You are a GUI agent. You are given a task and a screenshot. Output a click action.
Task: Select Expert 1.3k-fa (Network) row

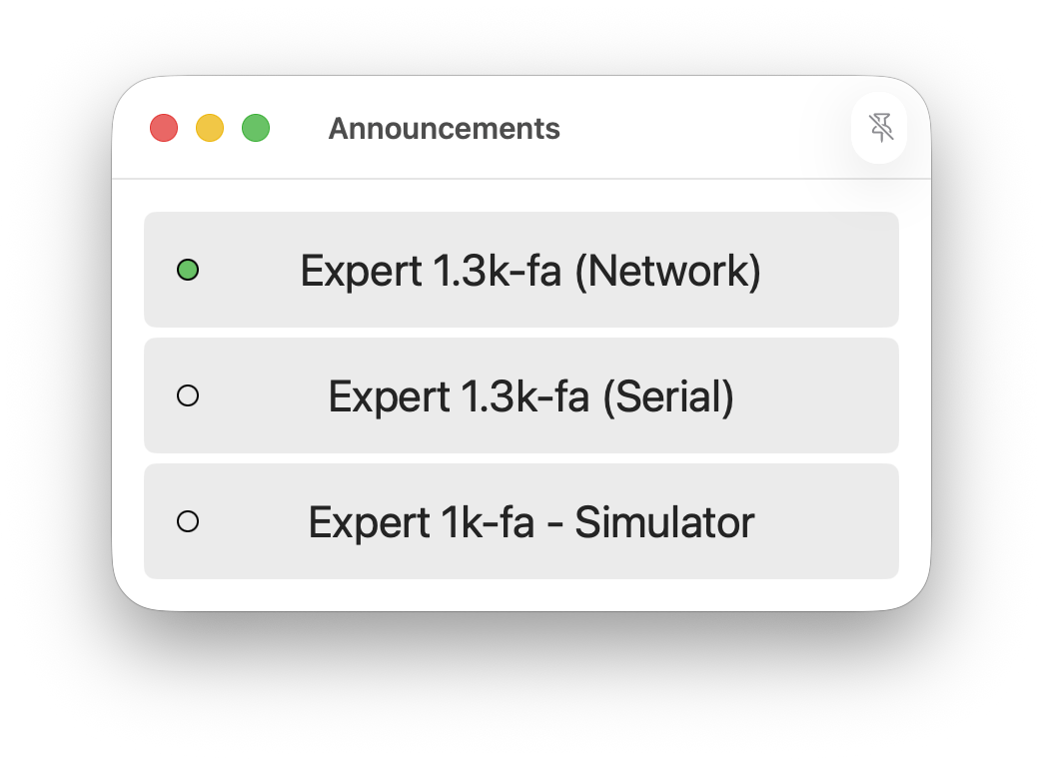click(521, 270)
